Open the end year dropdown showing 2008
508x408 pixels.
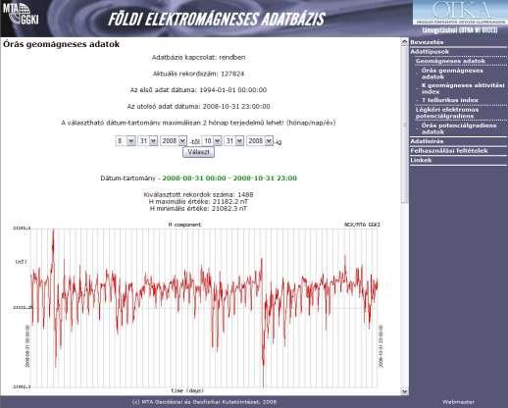pyautogui.click(x=260, y=141)
